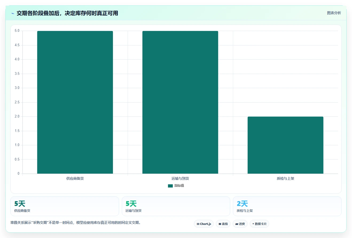The height and width of the screenshot is (238, 352).
Task: Click the 供应商备货 label under the first card
Action: 22,211
